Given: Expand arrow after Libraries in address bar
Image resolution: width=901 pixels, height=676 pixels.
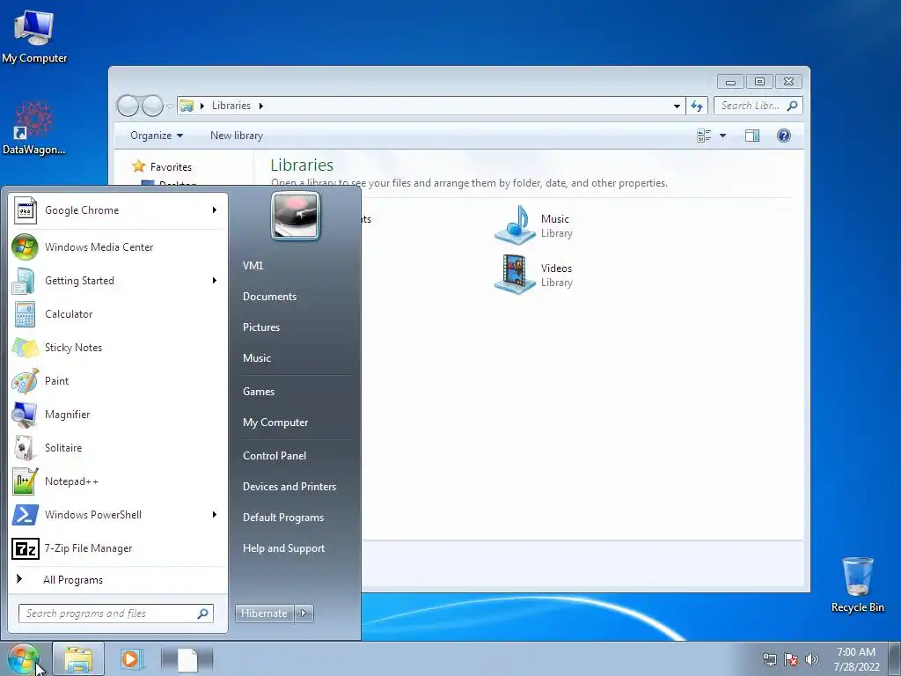Looking at the screenshot, I should tap(260, 106).
